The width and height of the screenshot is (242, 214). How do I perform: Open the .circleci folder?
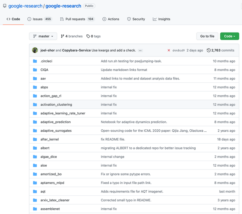pyautogui.click(x=46, y=61)
